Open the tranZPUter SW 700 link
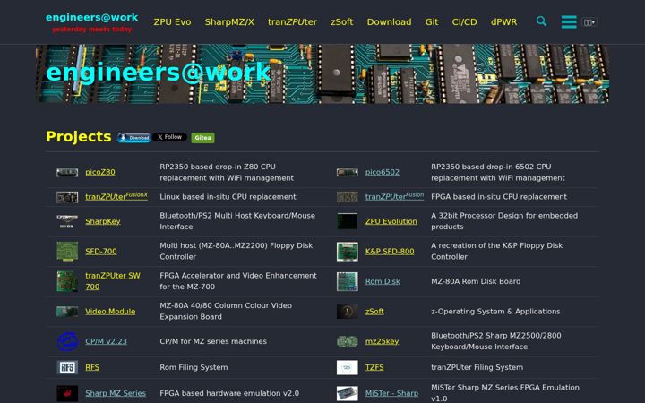This screenshot has height=403, width=645. click(113, 281)
